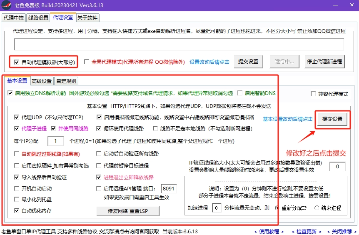Image resolution: width=359 pixels, height=235 pixels.
Task: Click status bar text 当前版本:3.6.13
Action: (x=180, y=232)
